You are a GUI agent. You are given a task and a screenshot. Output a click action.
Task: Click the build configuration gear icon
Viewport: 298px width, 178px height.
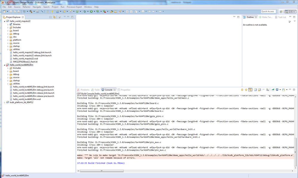pos(24,11)
